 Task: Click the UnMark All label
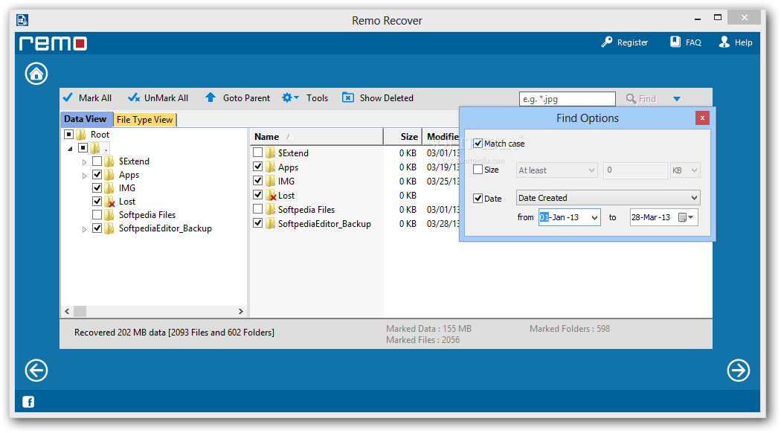click(x=167, y=98)
